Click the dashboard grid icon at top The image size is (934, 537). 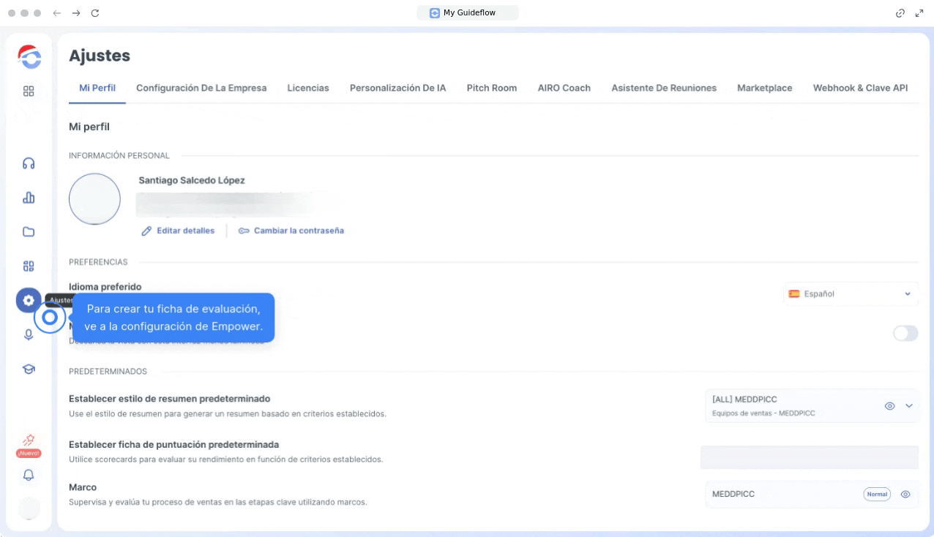[29, 91]
